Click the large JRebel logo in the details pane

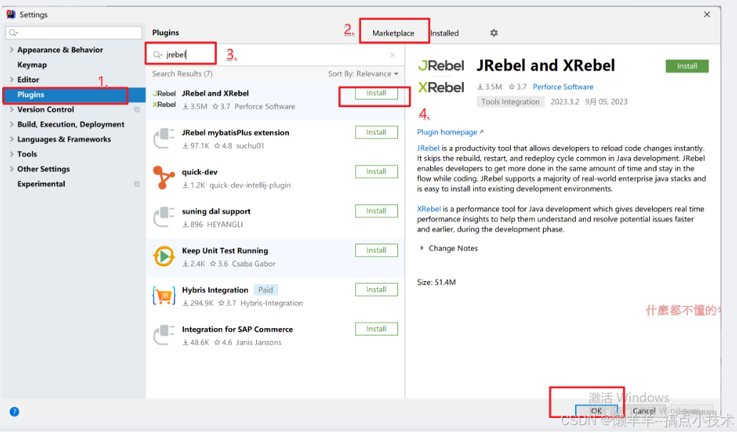441,66
